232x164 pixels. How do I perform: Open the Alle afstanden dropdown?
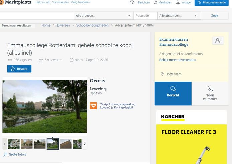[x=179, y=16]
